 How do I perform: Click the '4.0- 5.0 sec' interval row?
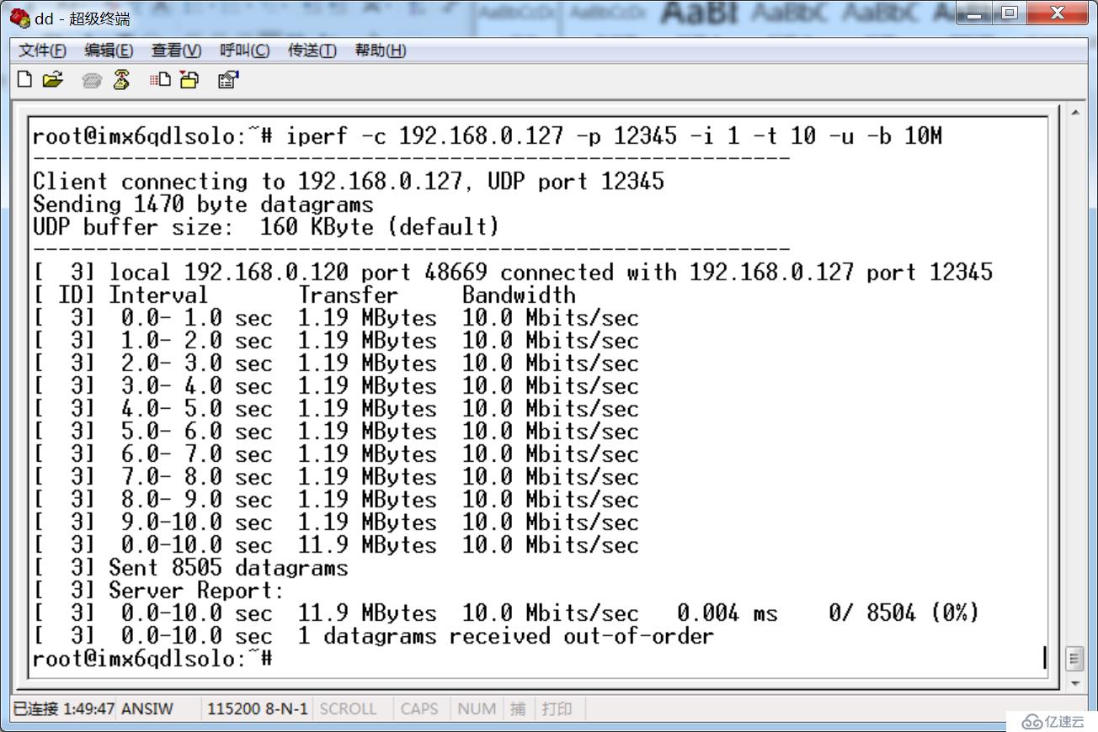coord(336,409)
